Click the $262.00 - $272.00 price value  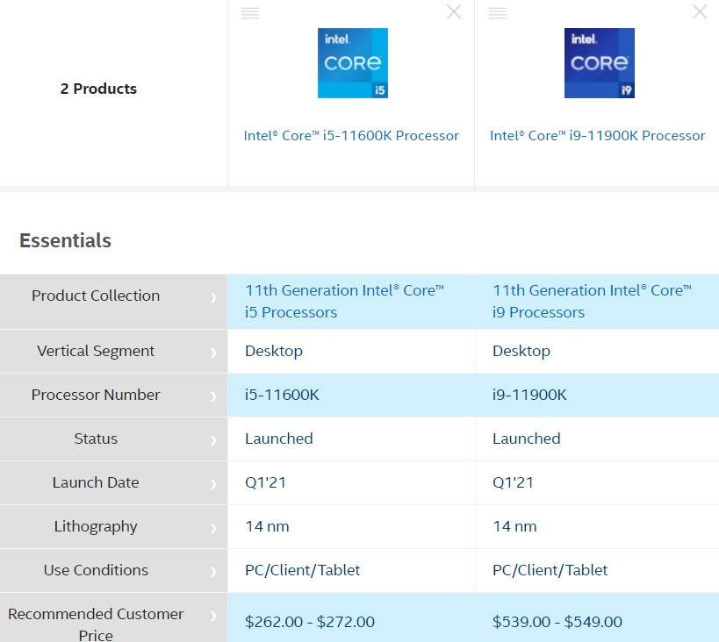click(x=310, y=622)
